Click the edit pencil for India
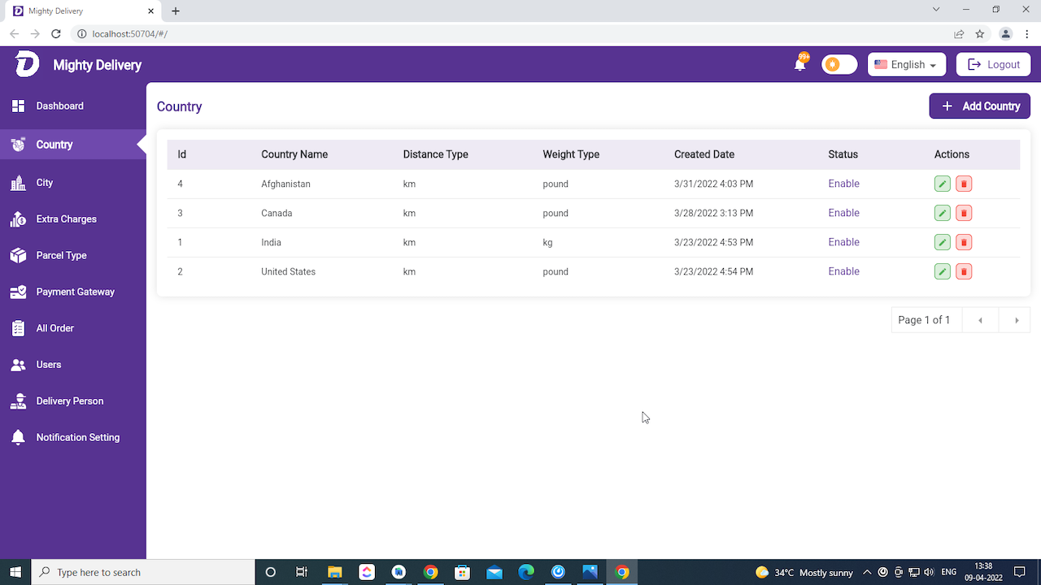This screenshot has height=585, width=1041. click(x=942, y=242)
